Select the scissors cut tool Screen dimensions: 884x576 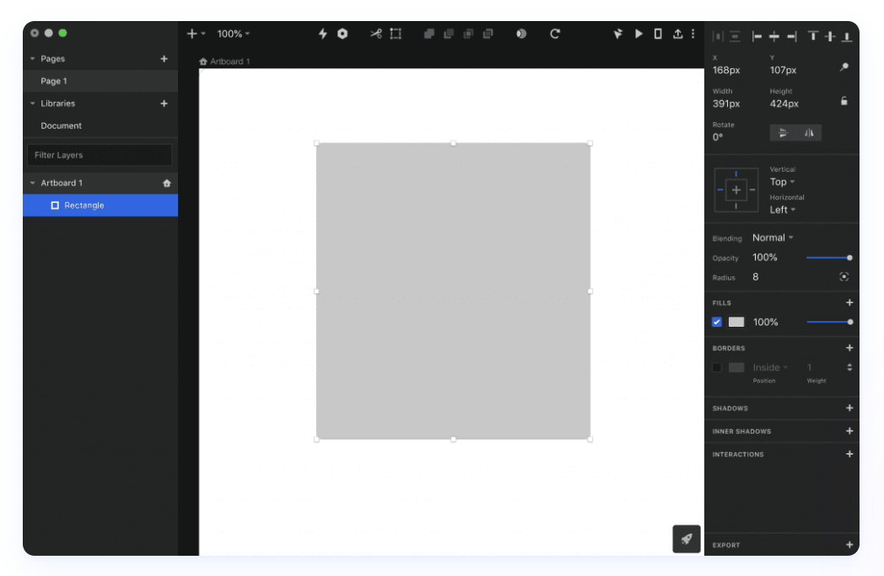376,34
